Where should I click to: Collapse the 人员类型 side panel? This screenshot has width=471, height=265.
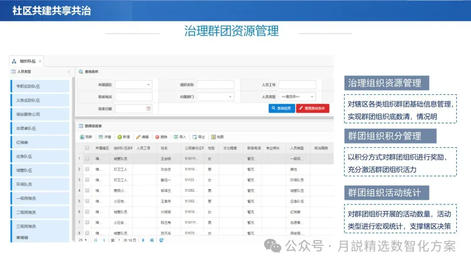pyautogui.click(x=69, y=72)
